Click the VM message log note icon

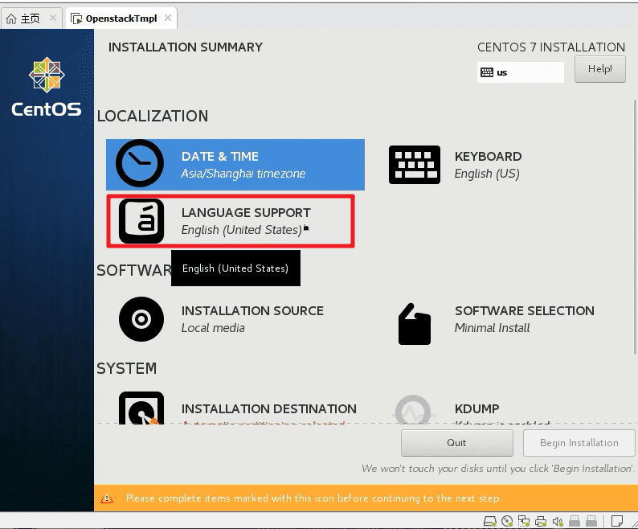(x=617, y=521)
